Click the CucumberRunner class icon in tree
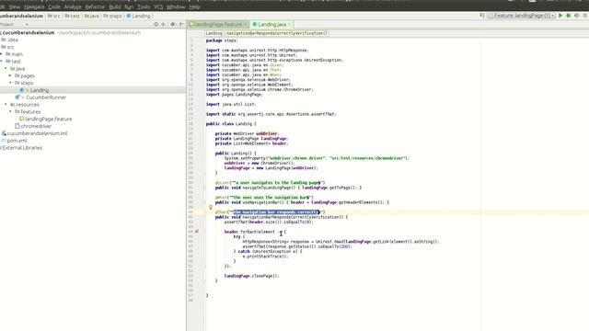 17,97
